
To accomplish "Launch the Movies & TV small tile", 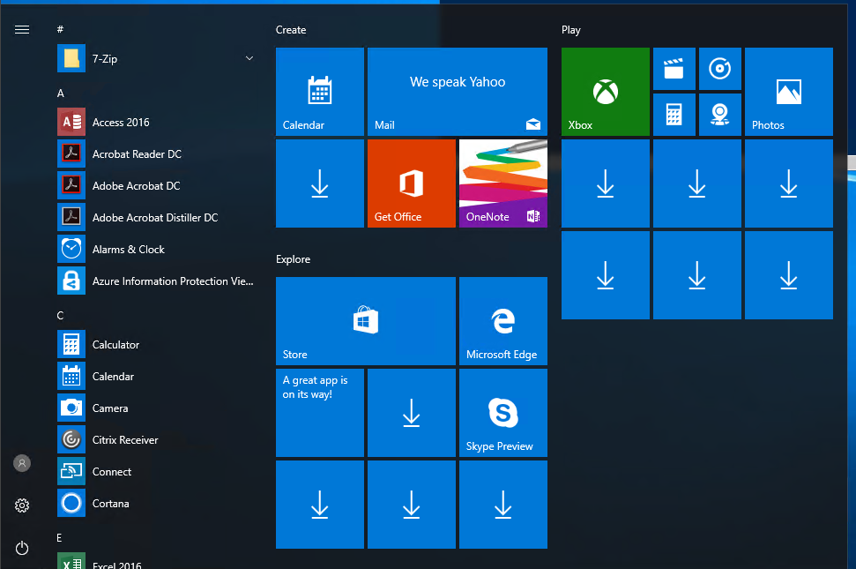I will point(674,69).
